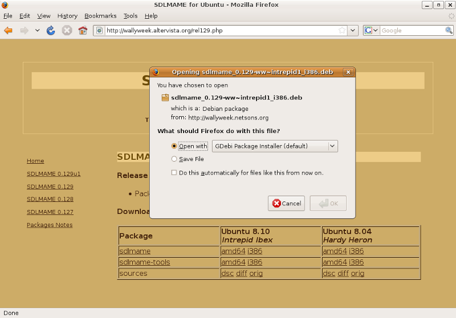Go to the Home page icon
This screenshot has width=456, height=318.
coord(83,30)
